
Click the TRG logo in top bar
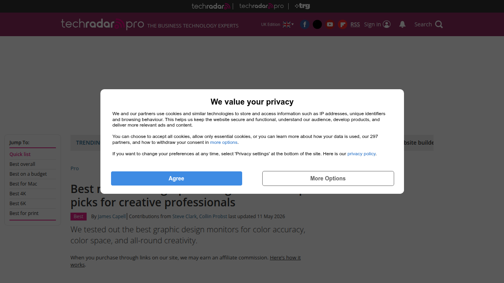302,6
